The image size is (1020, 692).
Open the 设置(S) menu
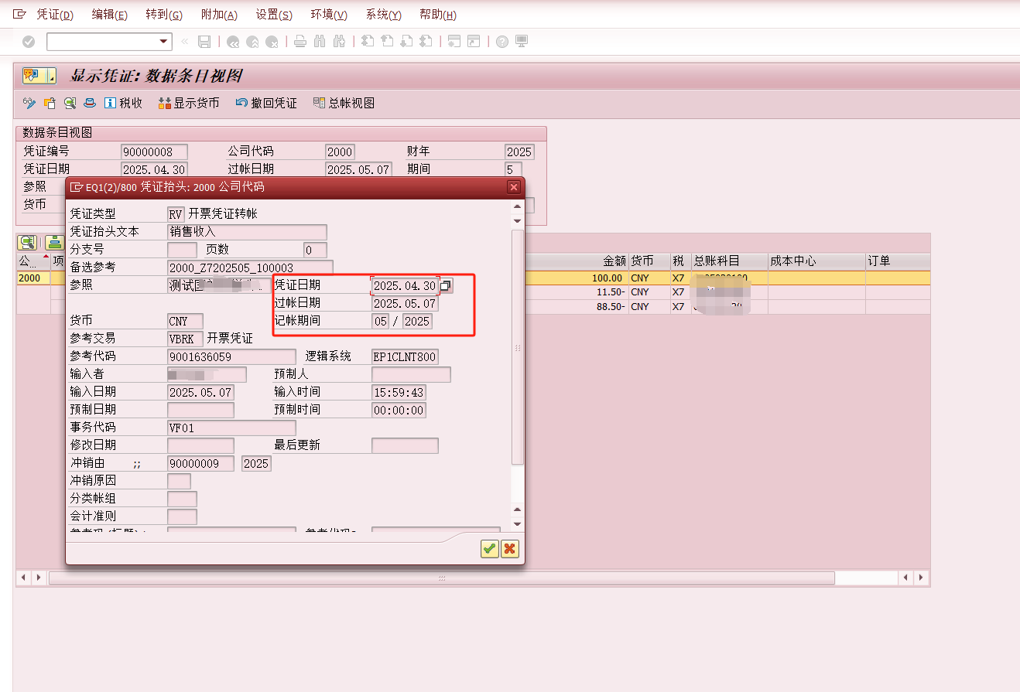click(x=274, y=15)
